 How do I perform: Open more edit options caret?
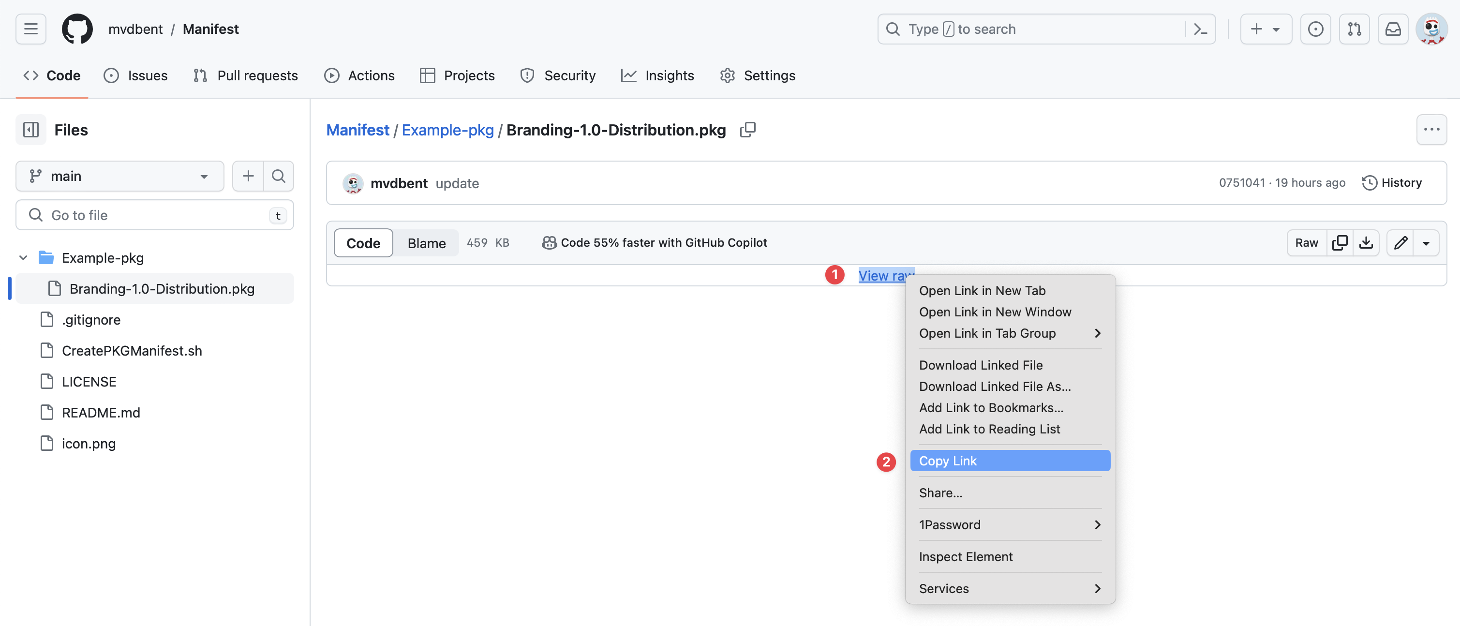tap(1426, 243)
